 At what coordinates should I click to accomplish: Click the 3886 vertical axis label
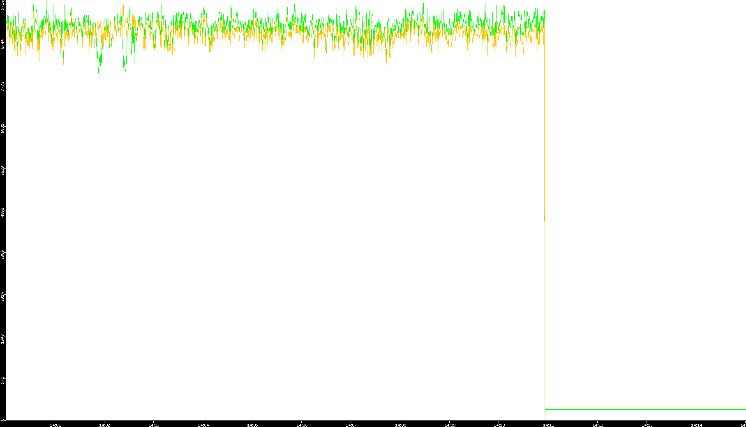[2, 255]
